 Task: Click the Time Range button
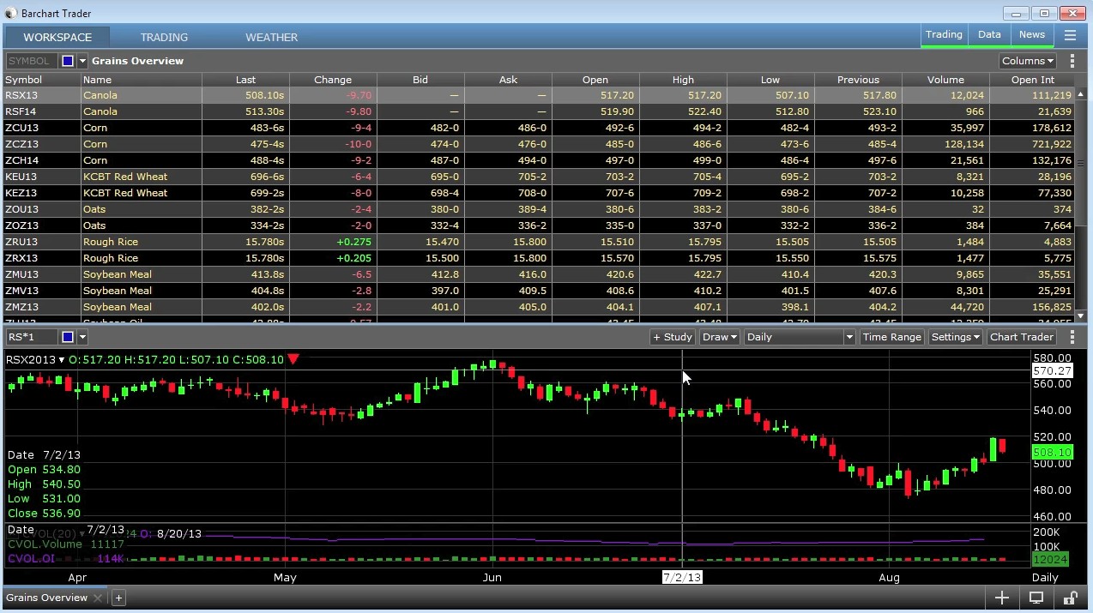pos(892,337)
